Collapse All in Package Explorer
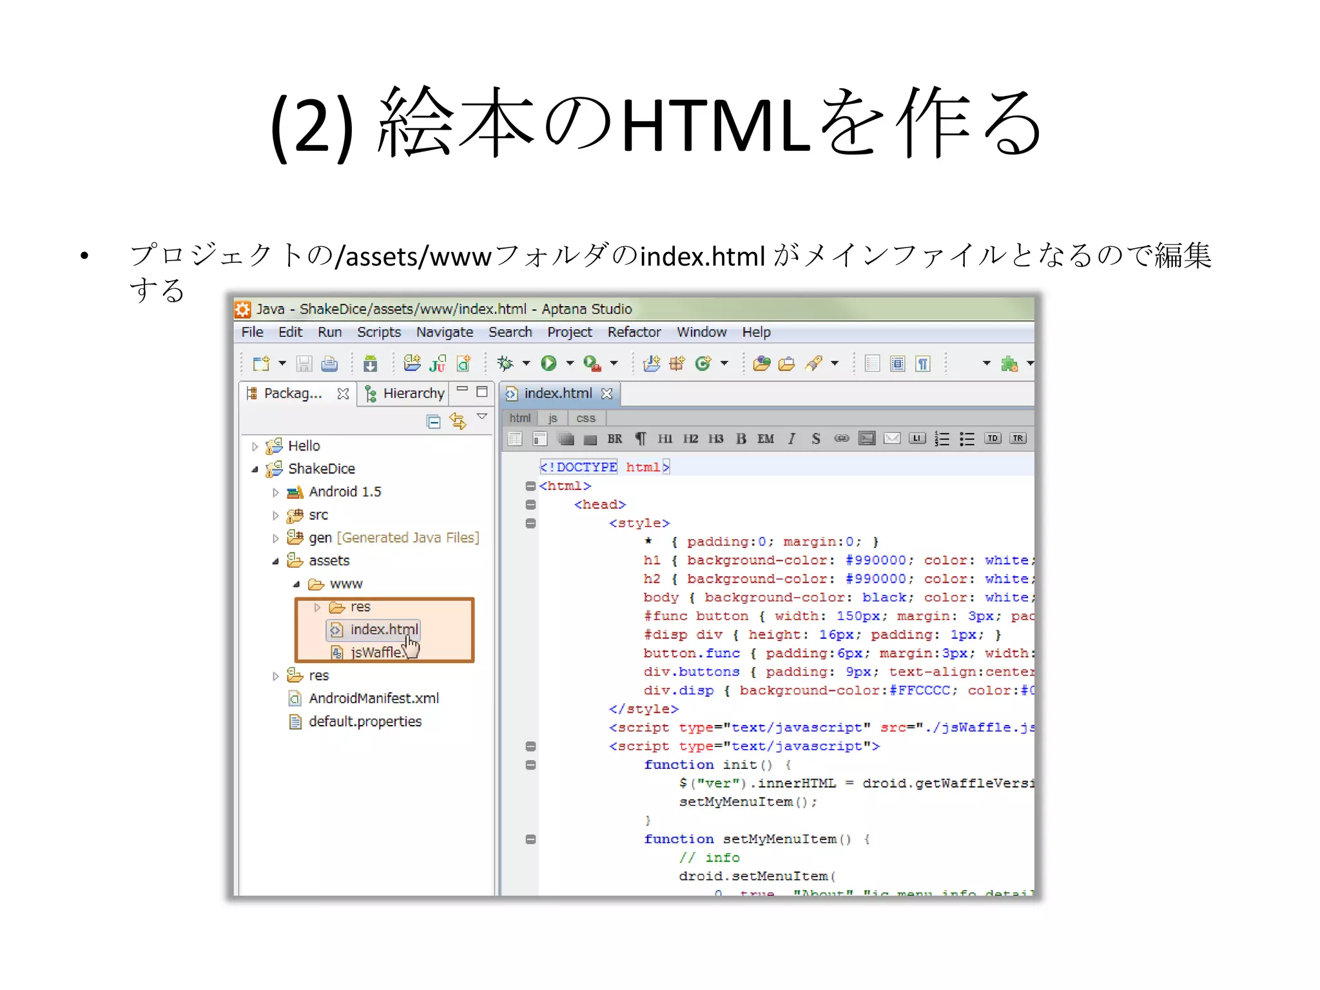The width and height of the screenshot is (1320, 990). (434, 422)
